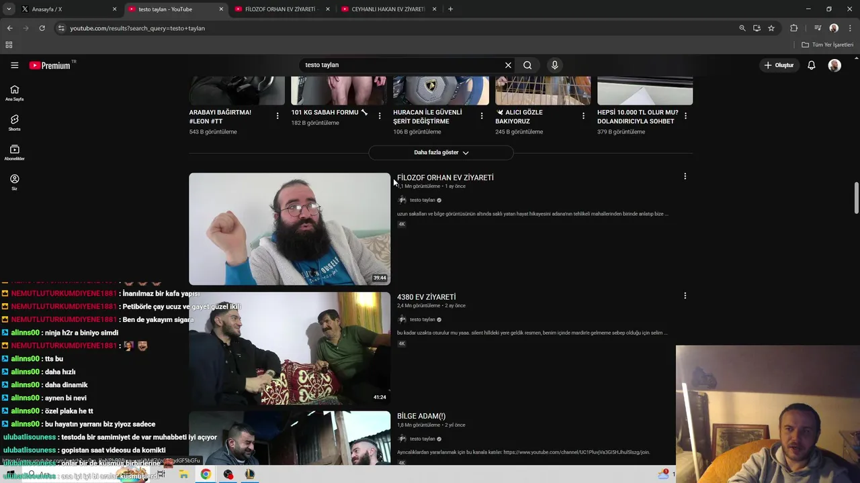
Task: Reload the current page
Action: click(42, 28)
